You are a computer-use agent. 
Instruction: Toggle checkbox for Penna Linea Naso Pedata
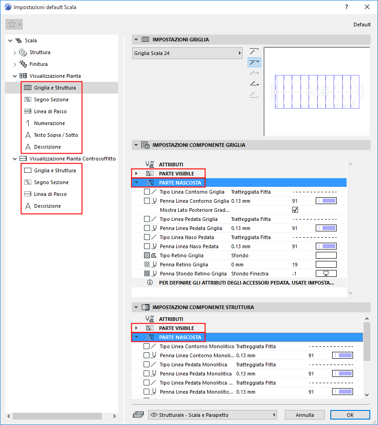pos(147,246)
